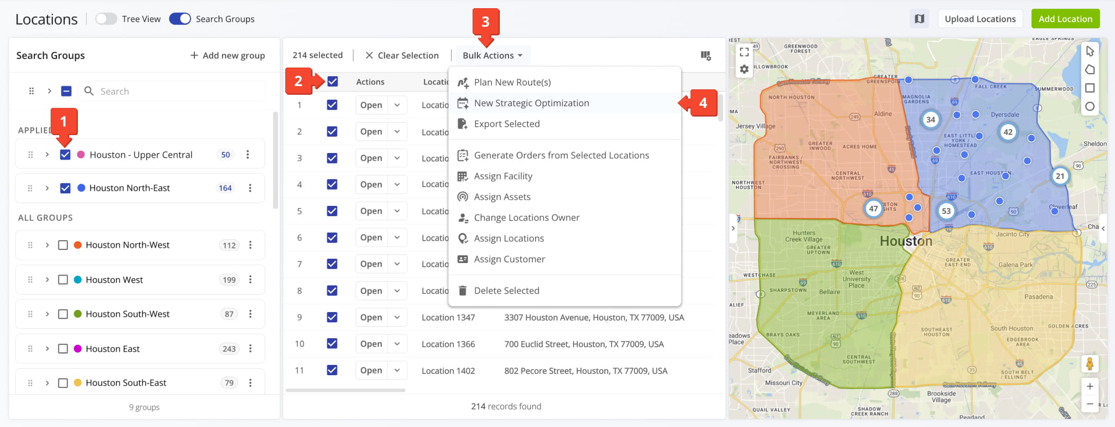The height and width of the screenshot is (427, 1115).
Task: Open options menu for Houston South-West
Action: (250, 314)
